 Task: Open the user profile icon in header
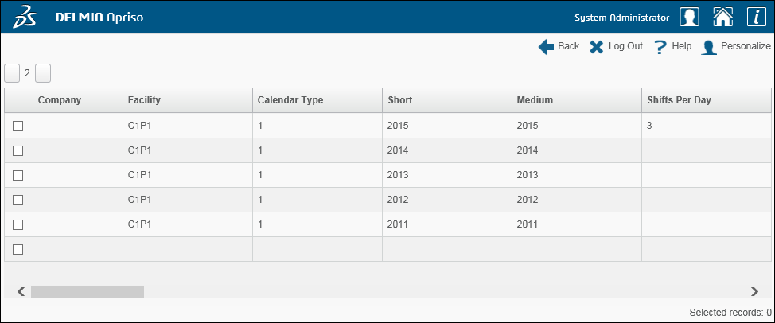(x=689, y=17)
